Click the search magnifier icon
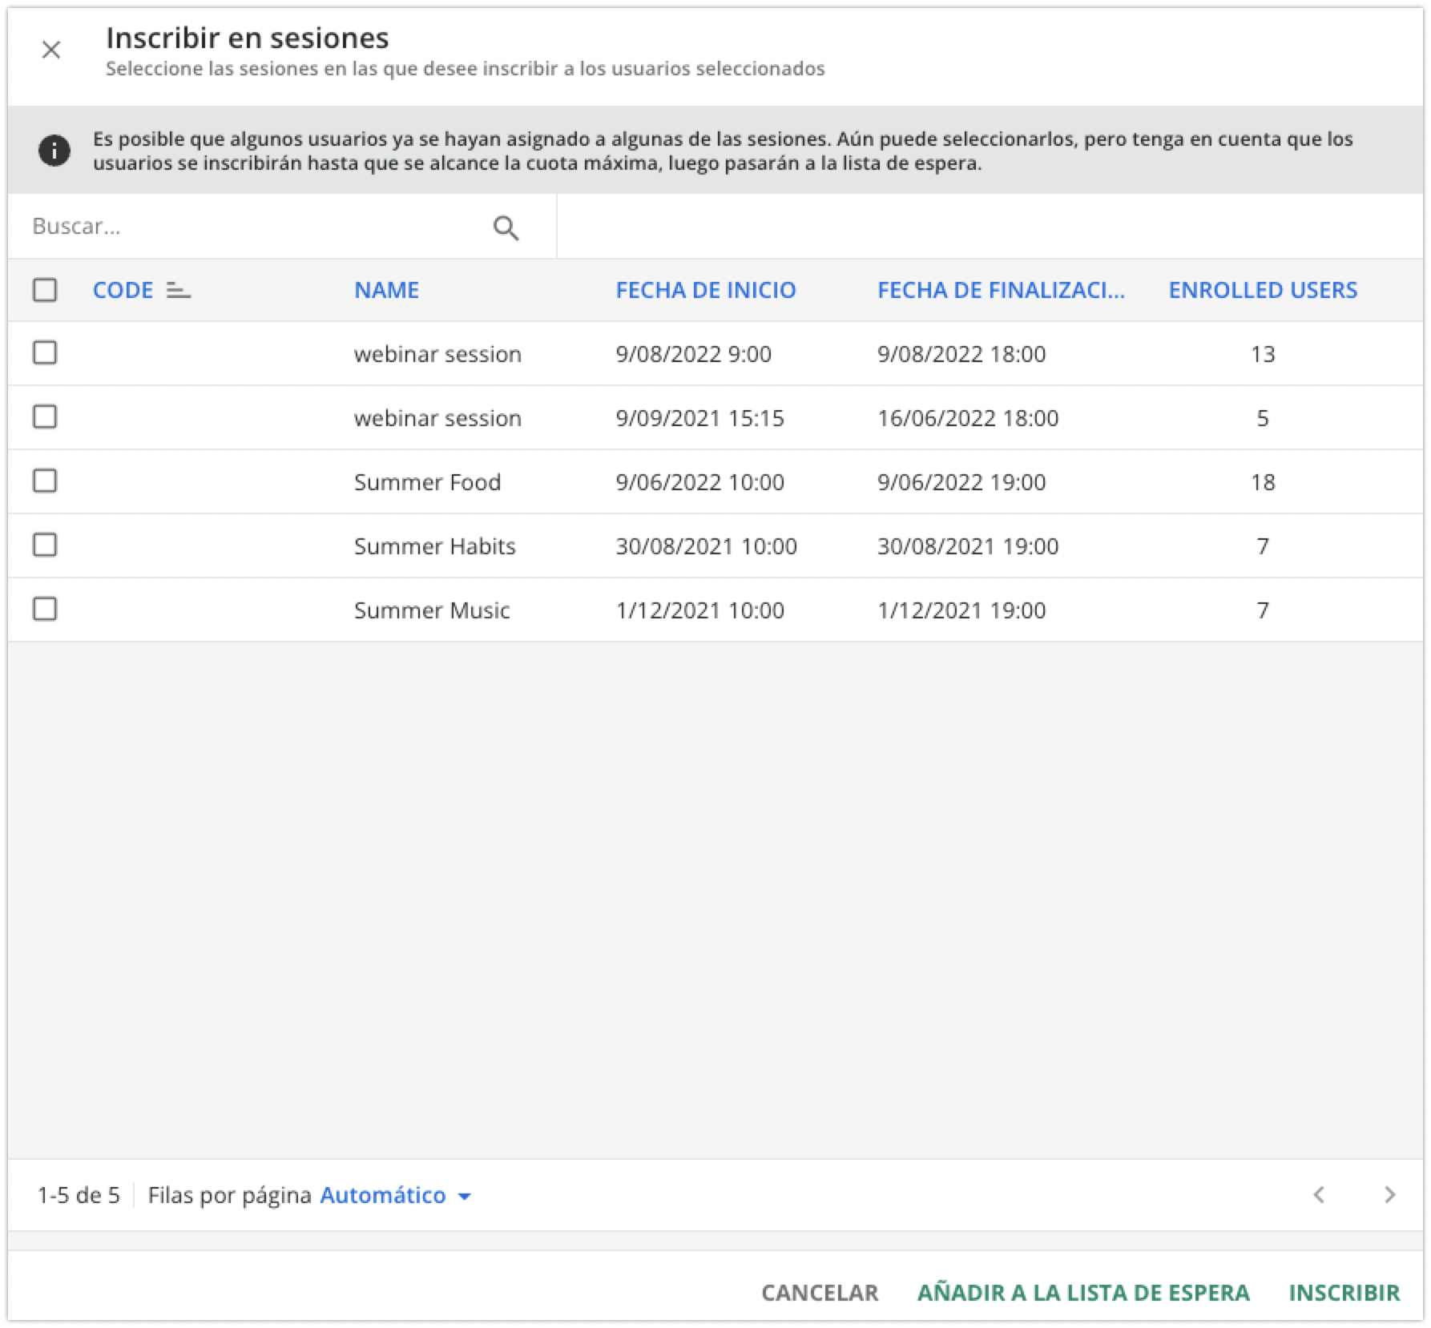Viewport: 1431px width, 1328px height. [x=506, y=228]
